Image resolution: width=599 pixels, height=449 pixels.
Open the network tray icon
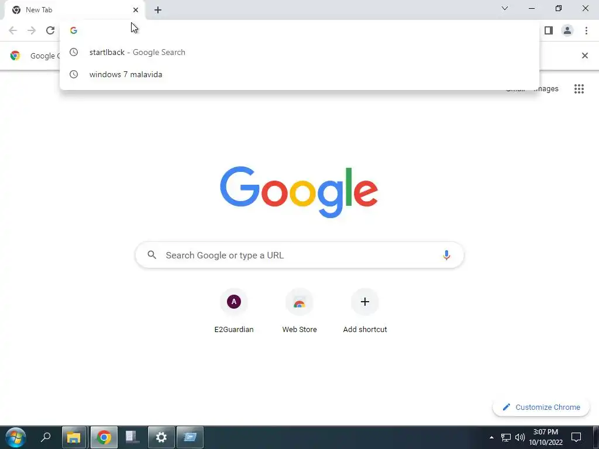click(506, 437)
